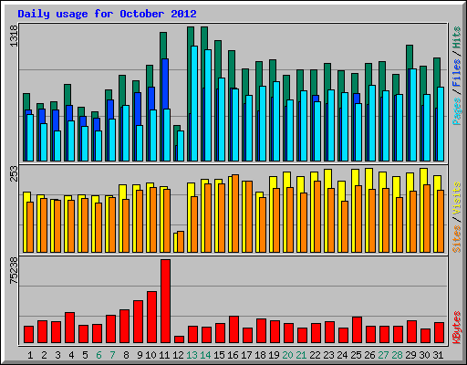The width and height of the screenshot is (467, 365).
Task: Click the Hits legend label
Action: pos(456,37)
